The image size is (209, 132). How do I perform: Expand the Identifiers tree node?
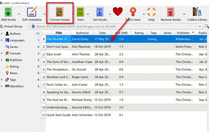click(2, 86)
